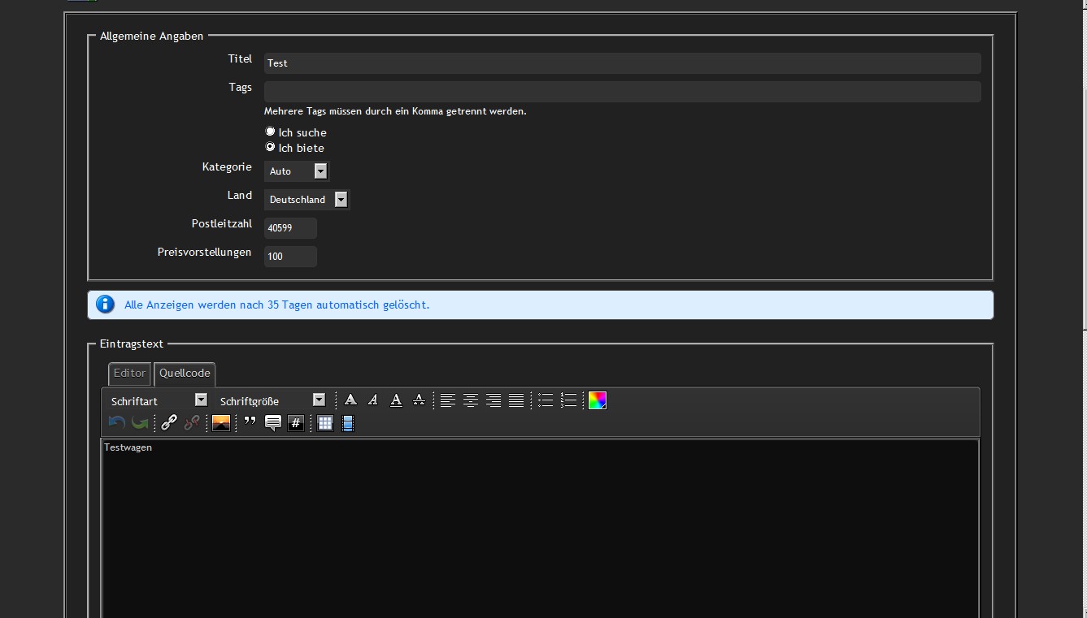The image size is (1087, 618).
Task: Insert a table with grid icon
Action: click(x=325, y=423)
